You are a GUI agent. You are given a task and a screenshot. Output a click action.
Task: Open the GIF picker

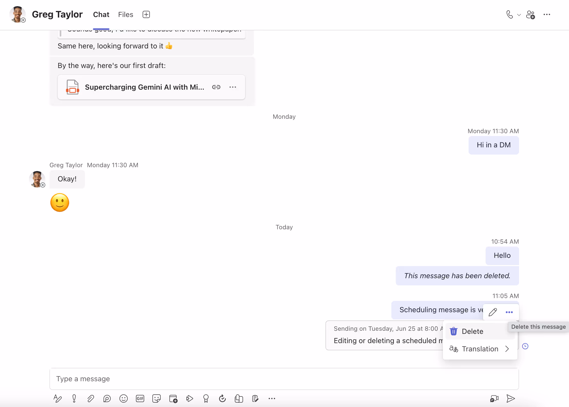tap(140, 398)
